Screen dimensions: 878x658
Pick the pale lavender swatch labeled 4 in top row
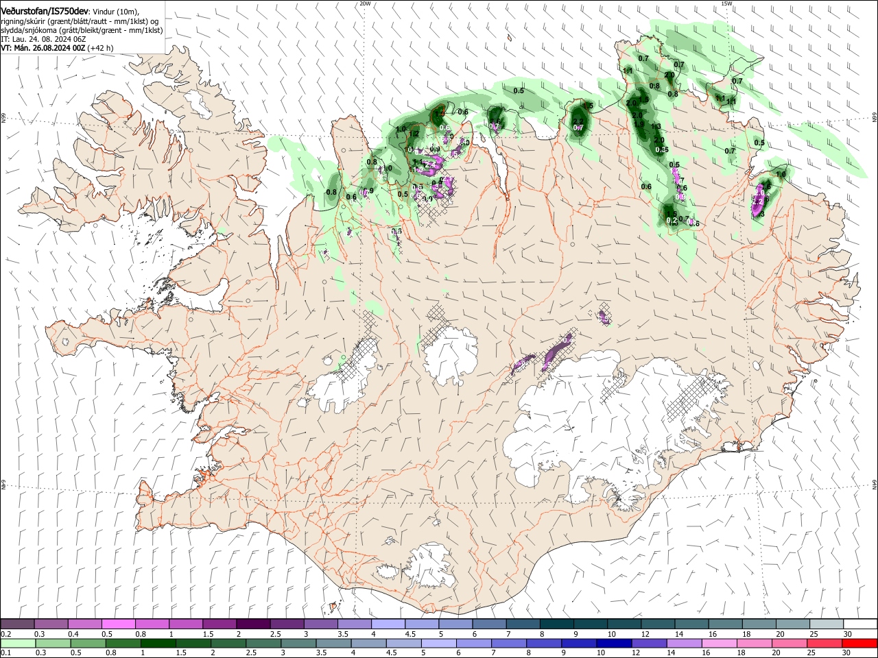click(x=388, y=624)
